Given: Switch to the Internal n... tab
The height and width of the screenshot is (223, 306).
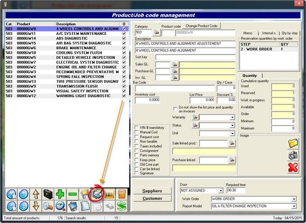Looking at the screenshot, I should pyautogui.click(x=269, y=33).
